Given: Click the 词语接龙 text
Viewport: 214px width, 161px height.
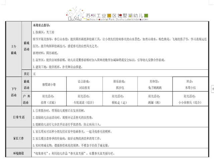Looking at the screenshot, I should 85,88.
